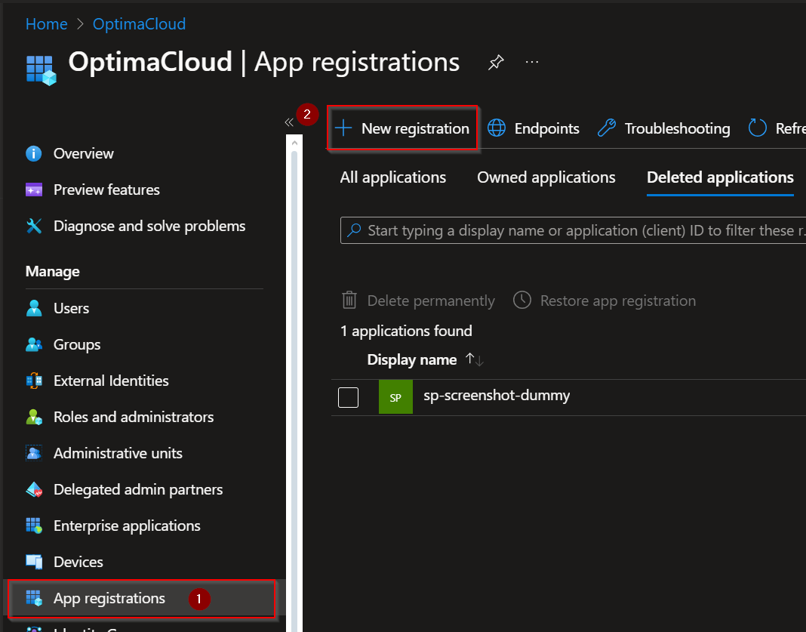
Task: Click the Administrative units icon
Action: (x=34, y=453)
